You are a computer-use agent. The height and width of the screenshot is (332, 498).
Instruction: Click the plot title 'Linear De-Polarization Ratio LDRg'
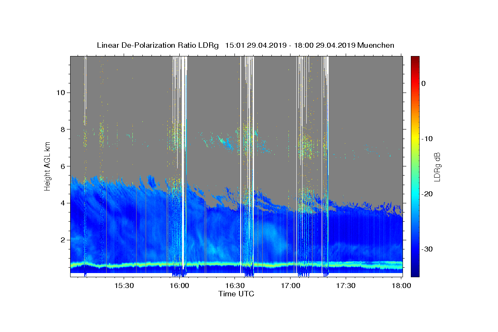pos(158,45)
